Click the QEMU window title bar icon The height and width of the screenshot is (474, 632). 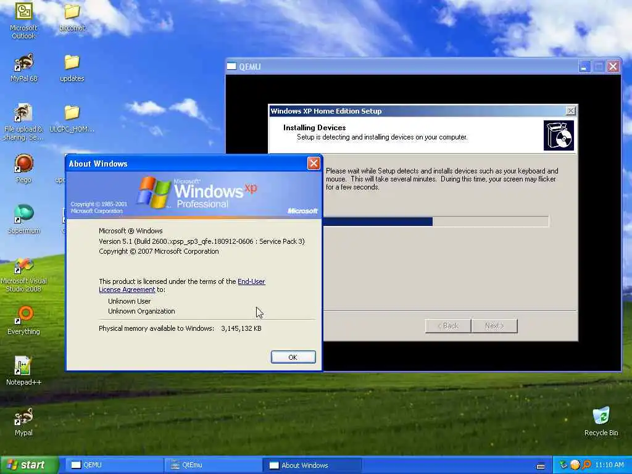tap(231, 67)
